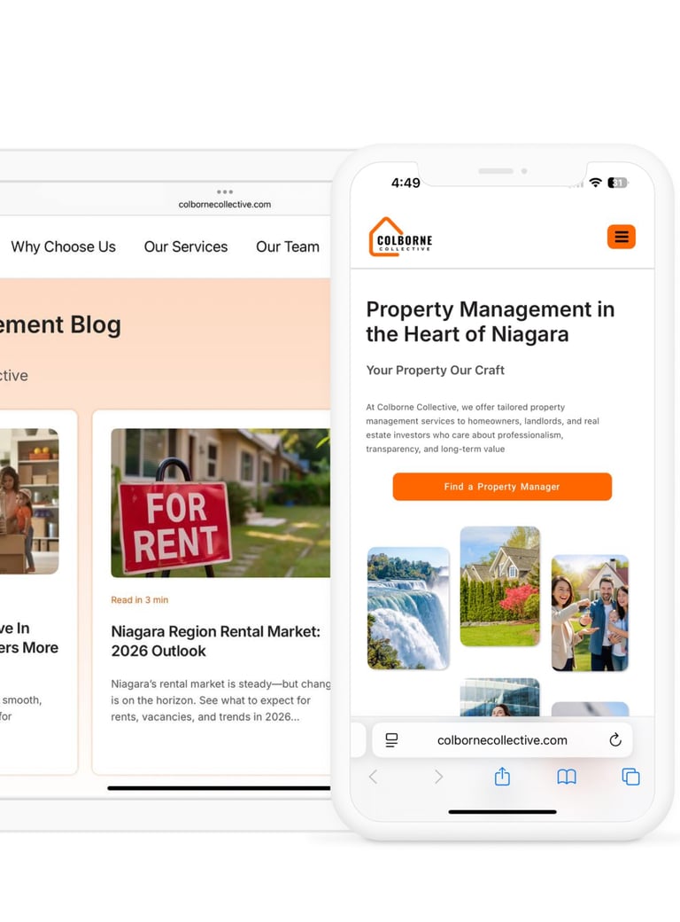Viewport: 680px width, 922px height.
Task: Tap the Niagara Falls waterfall photo
Action: 408,608
